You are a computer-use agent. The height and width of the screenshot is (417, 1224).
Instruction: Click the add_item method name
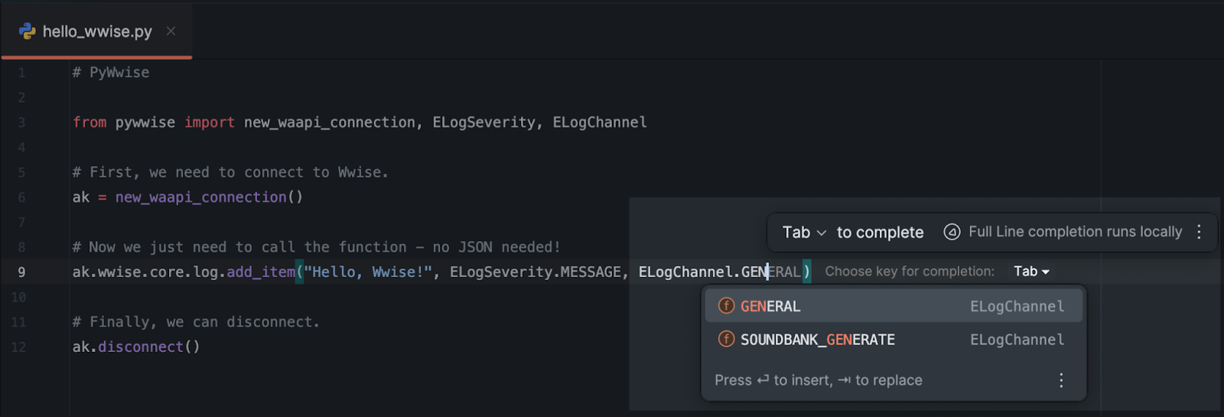coord(260,272)
